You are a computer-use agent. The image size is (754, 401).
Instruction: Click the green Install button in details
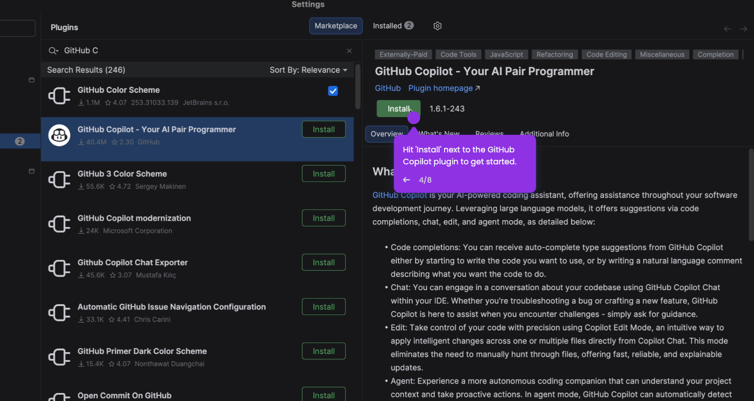tap(399, 109)
